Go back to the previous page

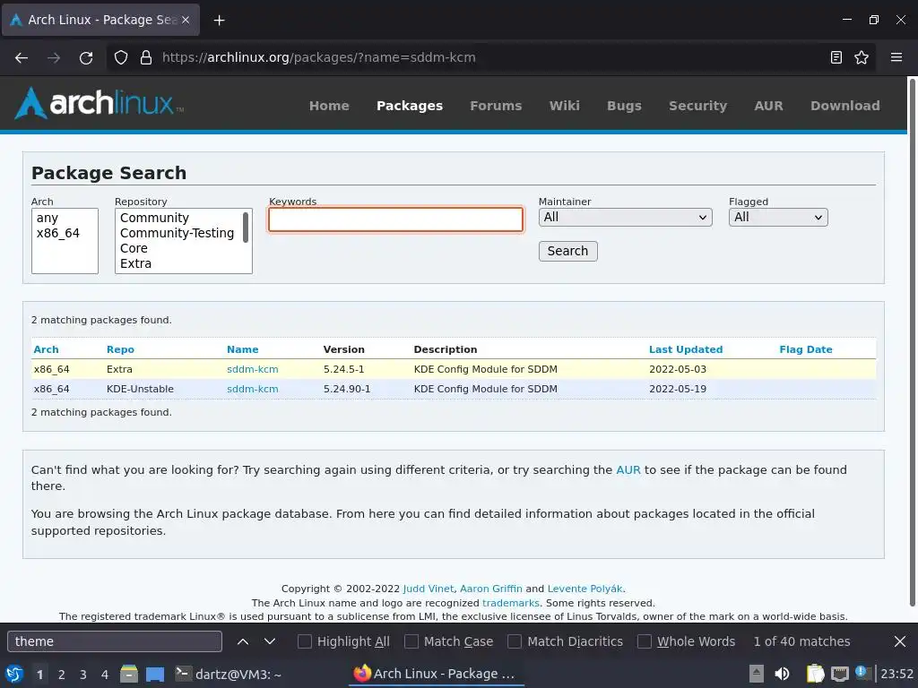[22, 57]
